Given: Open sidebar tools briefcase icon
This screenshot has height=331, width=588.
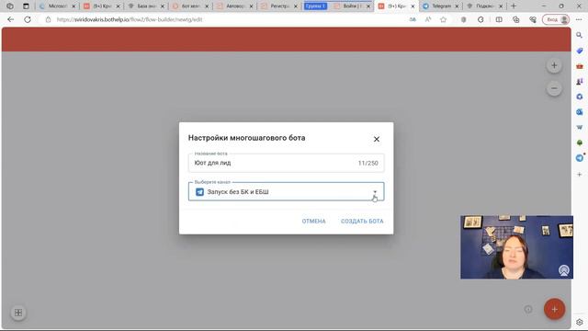Looking at the screenshot, I should tap(580, 66).
